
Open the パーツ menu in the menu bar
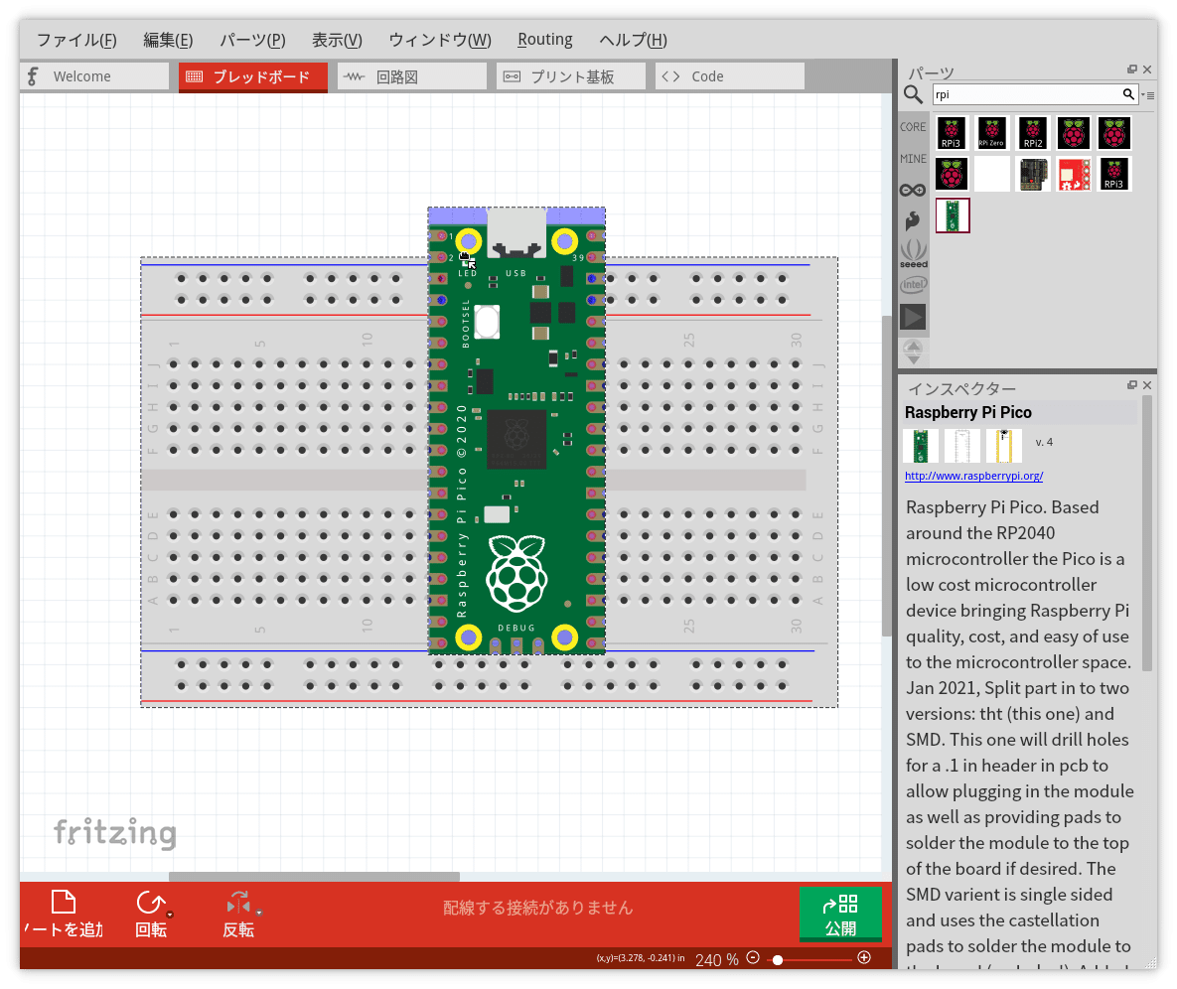tap(252, 40)
